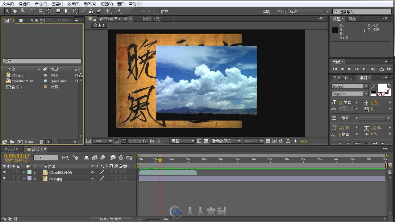
Task: Open the 合成(C) menu
Action: 41,4
